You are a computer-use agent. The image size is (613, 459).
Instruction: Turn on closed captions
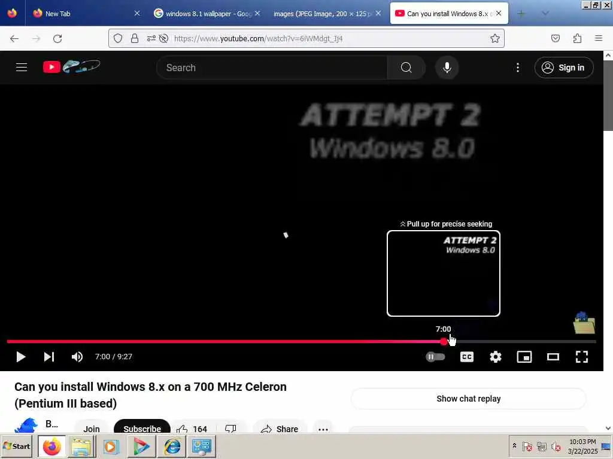tap(467, 357)
